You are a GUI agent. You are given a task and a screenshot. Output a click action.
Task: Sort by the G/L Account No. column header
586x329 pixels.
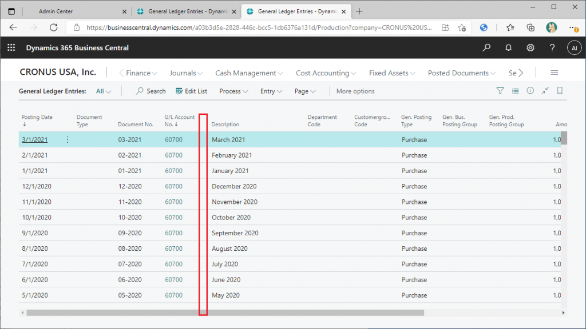pyautogui.click(x=179, y=121)
